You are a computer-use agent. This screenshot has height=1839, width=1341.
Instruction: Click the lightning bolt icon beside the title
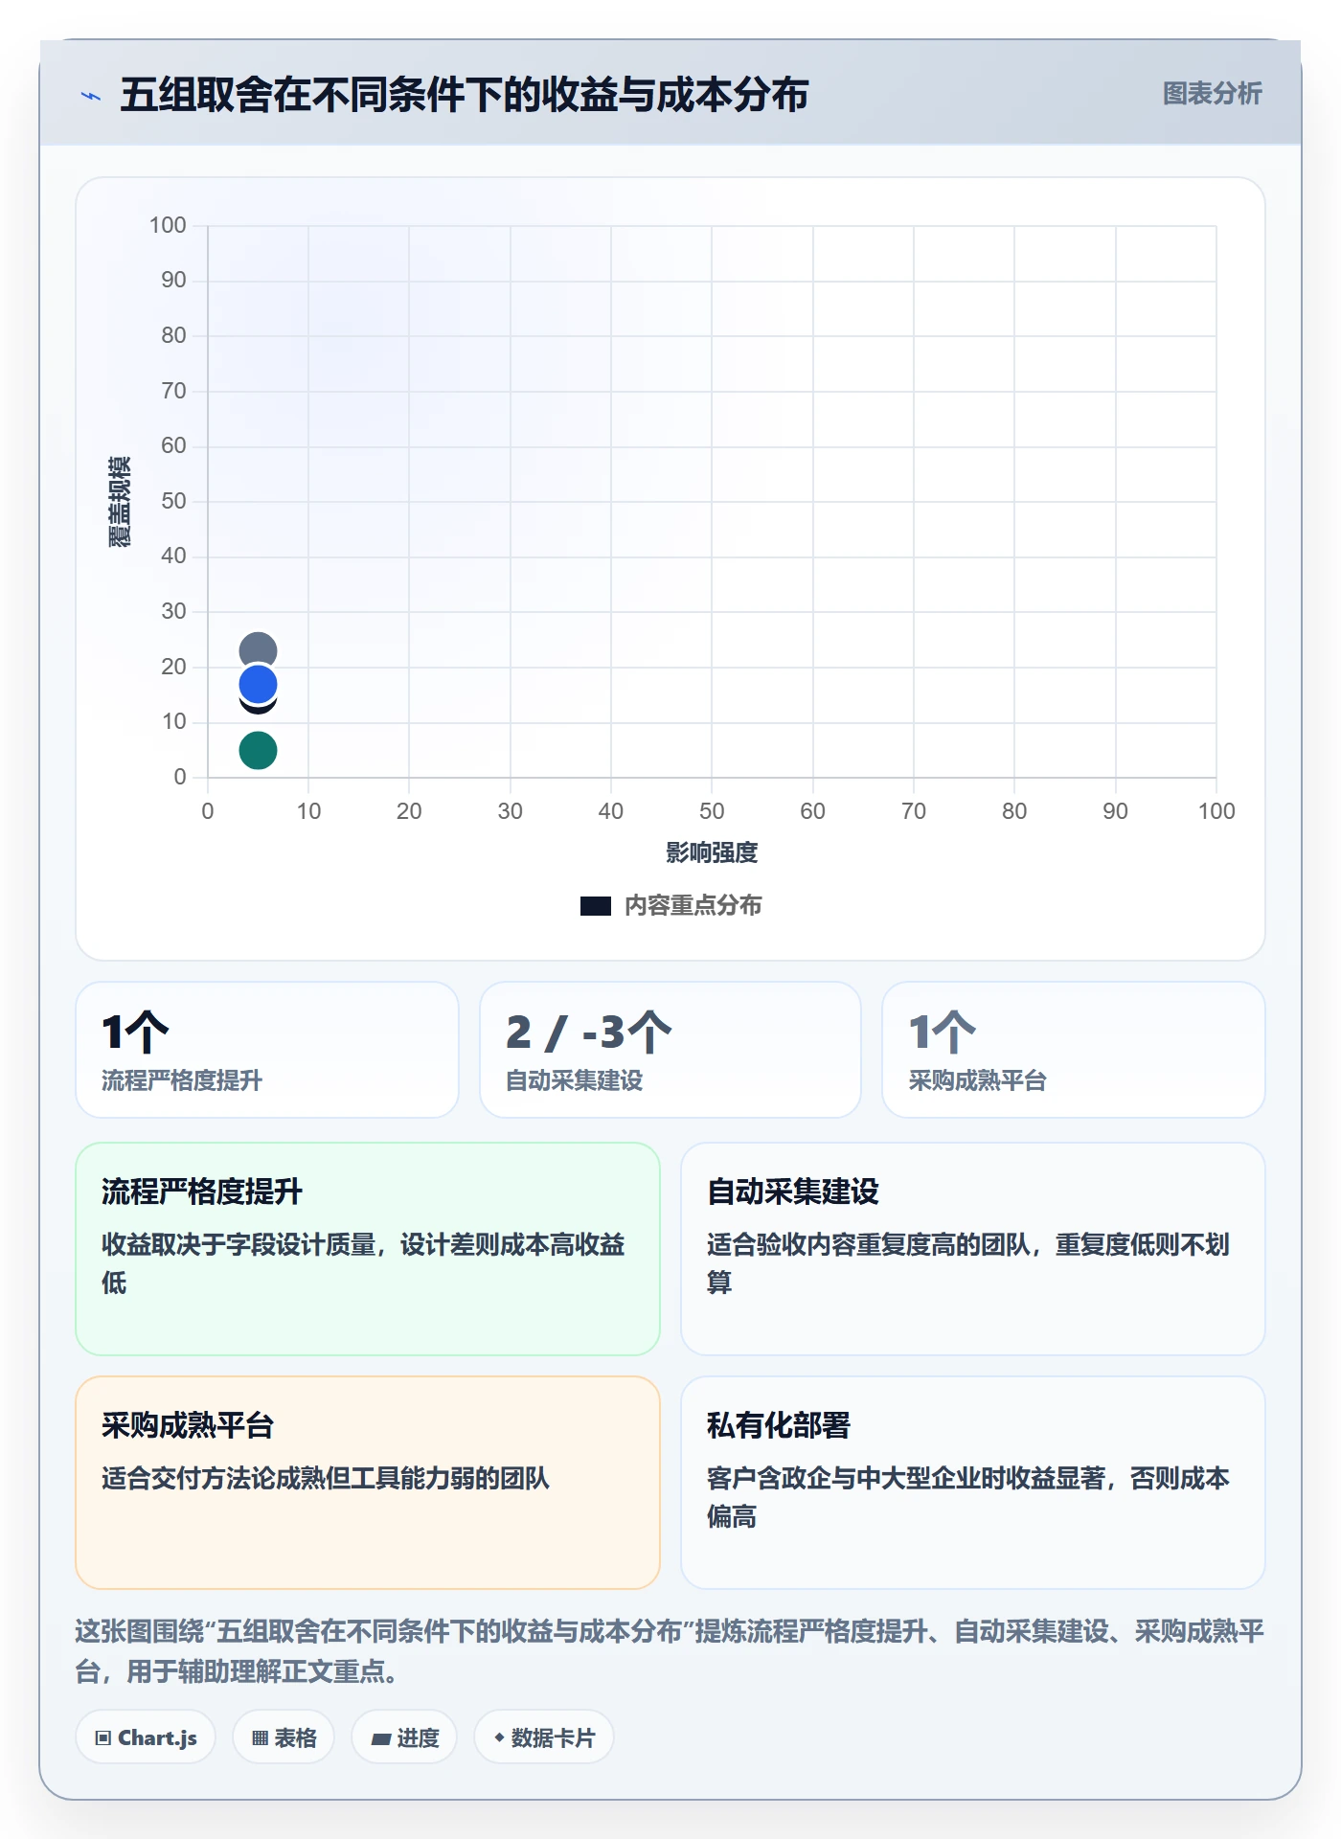[x=91, y=96]
